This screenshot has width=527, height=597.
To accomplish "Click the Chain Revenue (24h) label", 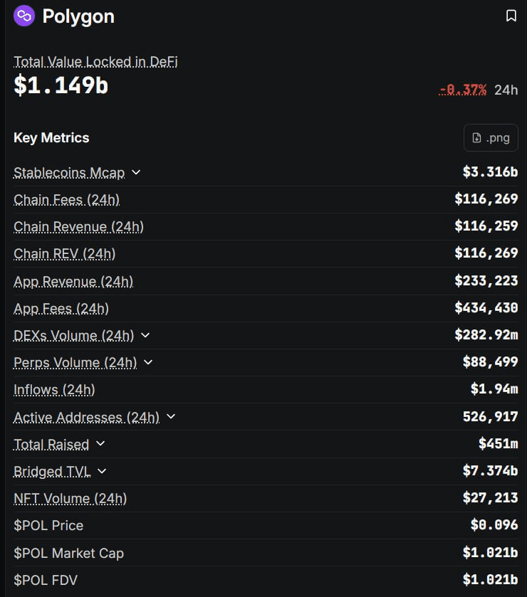I will [x=78, y=227].
